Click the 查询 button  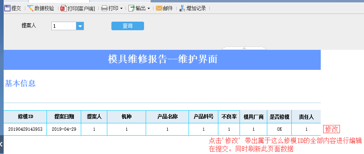(128, 26)
